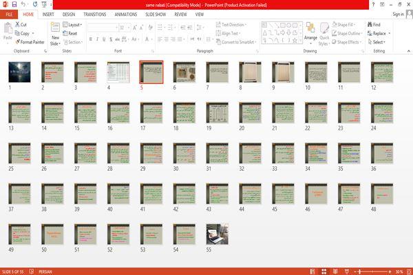This screenshot has height=275, width=413.
Task: Toggle Underline formatting
Action: (x=104, y=39)
